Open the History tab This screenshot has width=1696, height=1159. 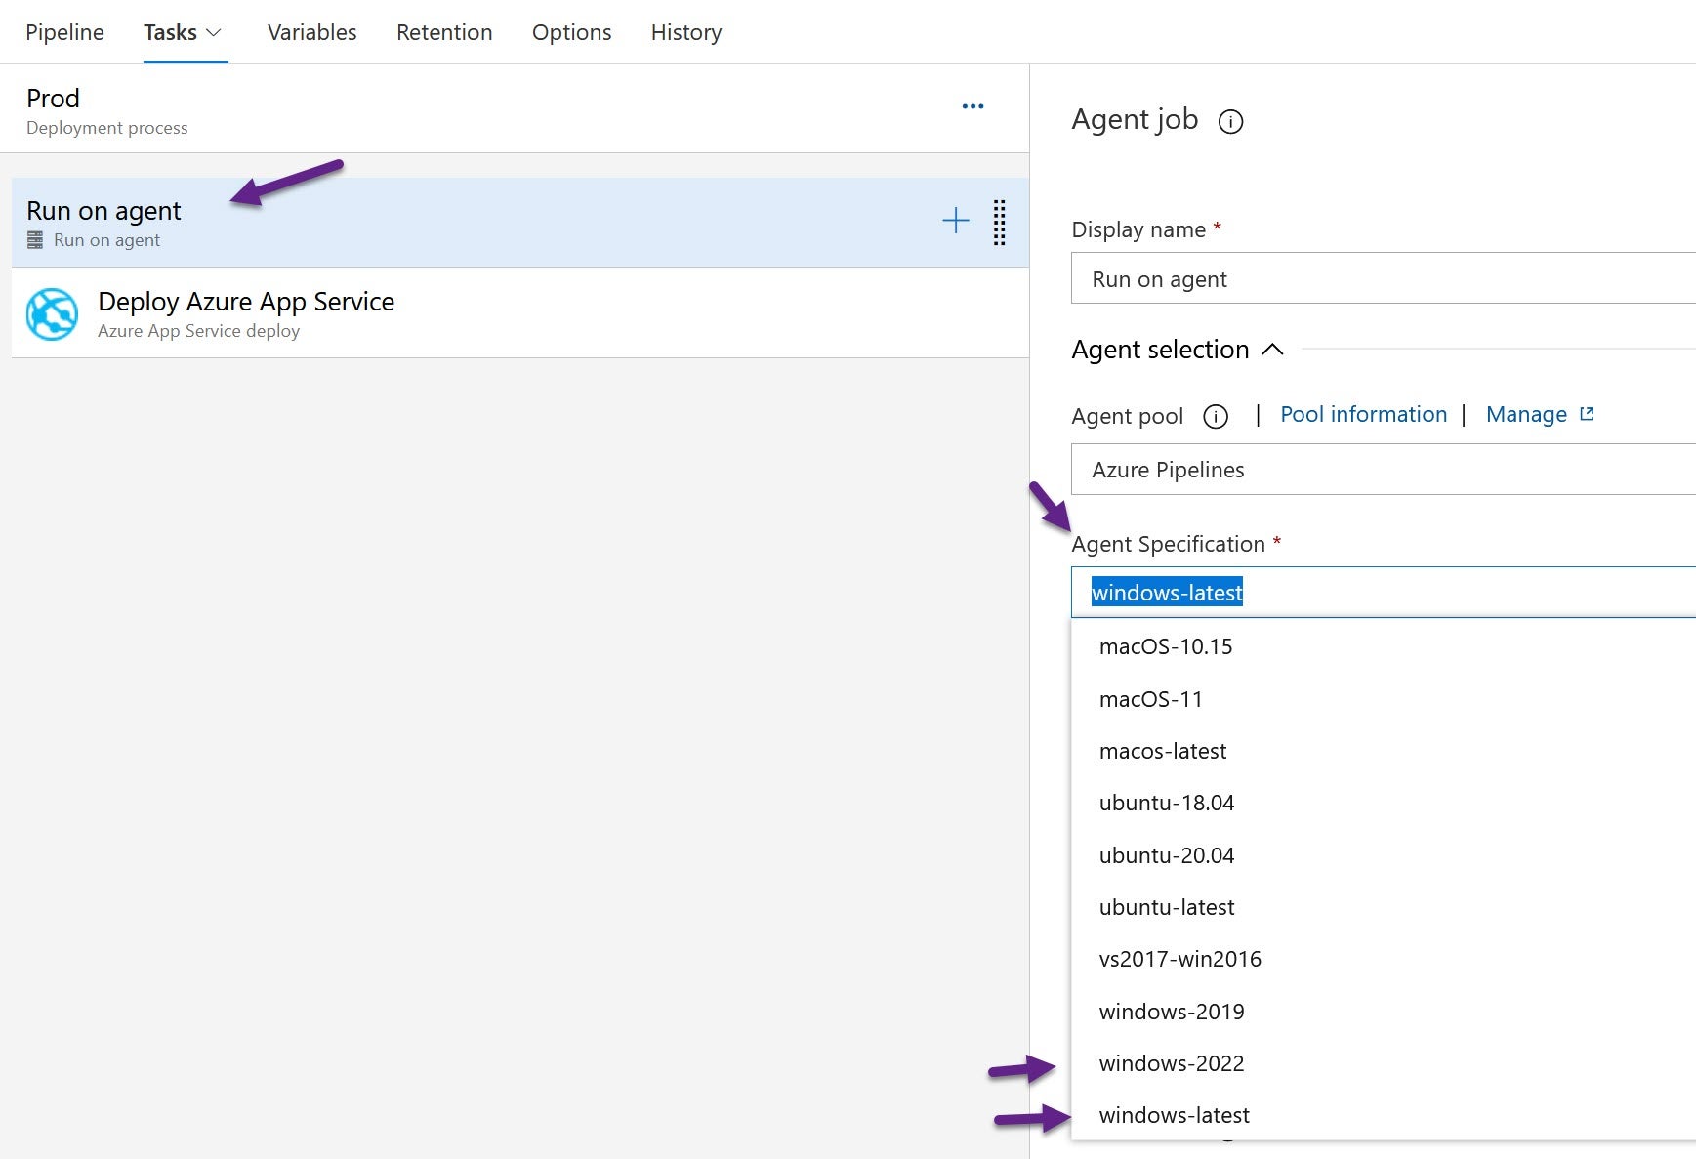pyautogui.click(x=685, y=31)
